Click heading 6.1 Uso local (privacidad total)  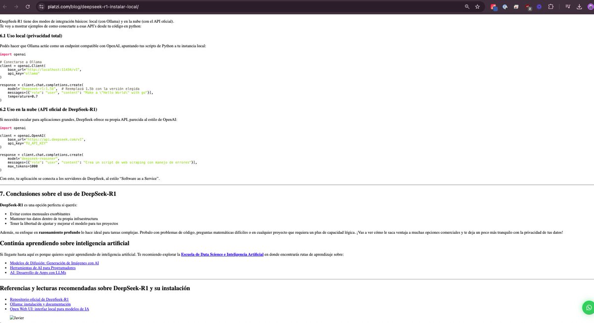click(x=31, y=36)
